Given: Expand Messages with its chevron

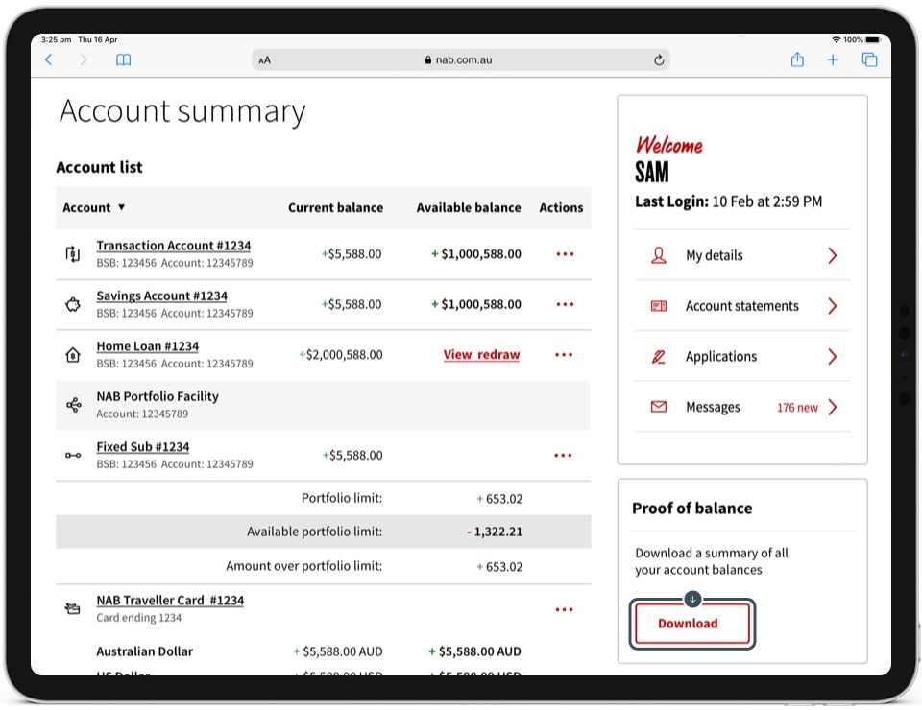Looking at the screenshot, I should tap(832, 407).
